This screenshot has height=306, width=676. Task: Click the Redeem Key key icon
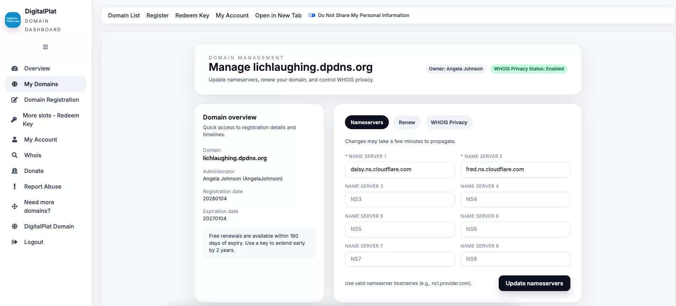(14, 120)
